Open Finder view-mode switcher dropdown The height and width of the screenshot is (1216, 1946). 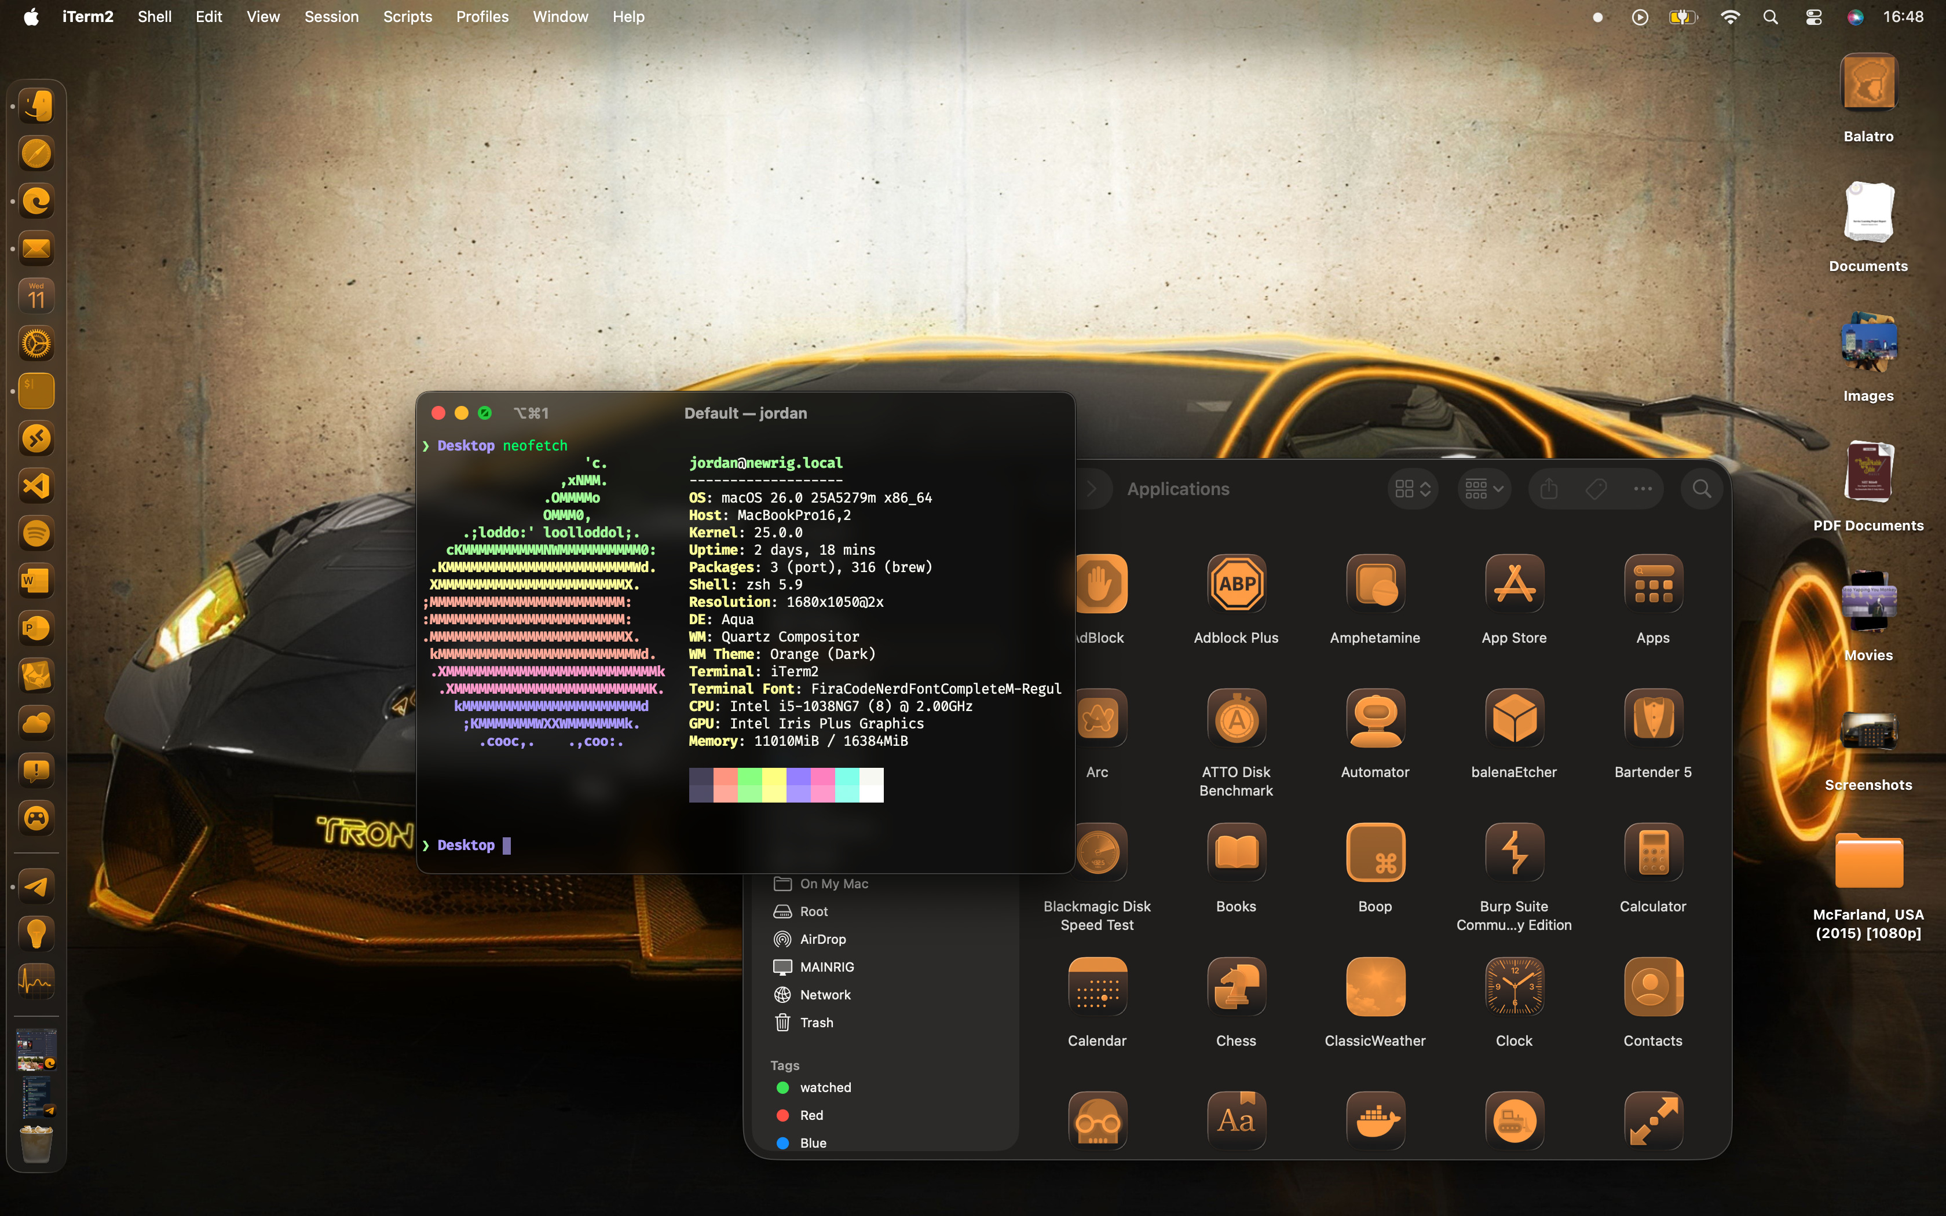1413,489
